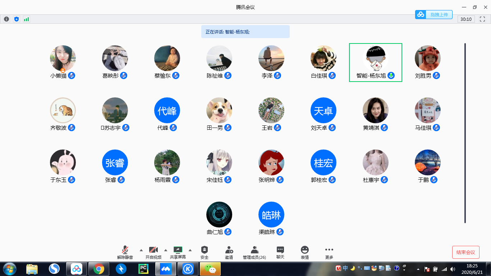Toggle unmute microphone (解除静音)
The width and height of the screenshot is (491, 276).
pyautogui.click(x=125, y=250)
